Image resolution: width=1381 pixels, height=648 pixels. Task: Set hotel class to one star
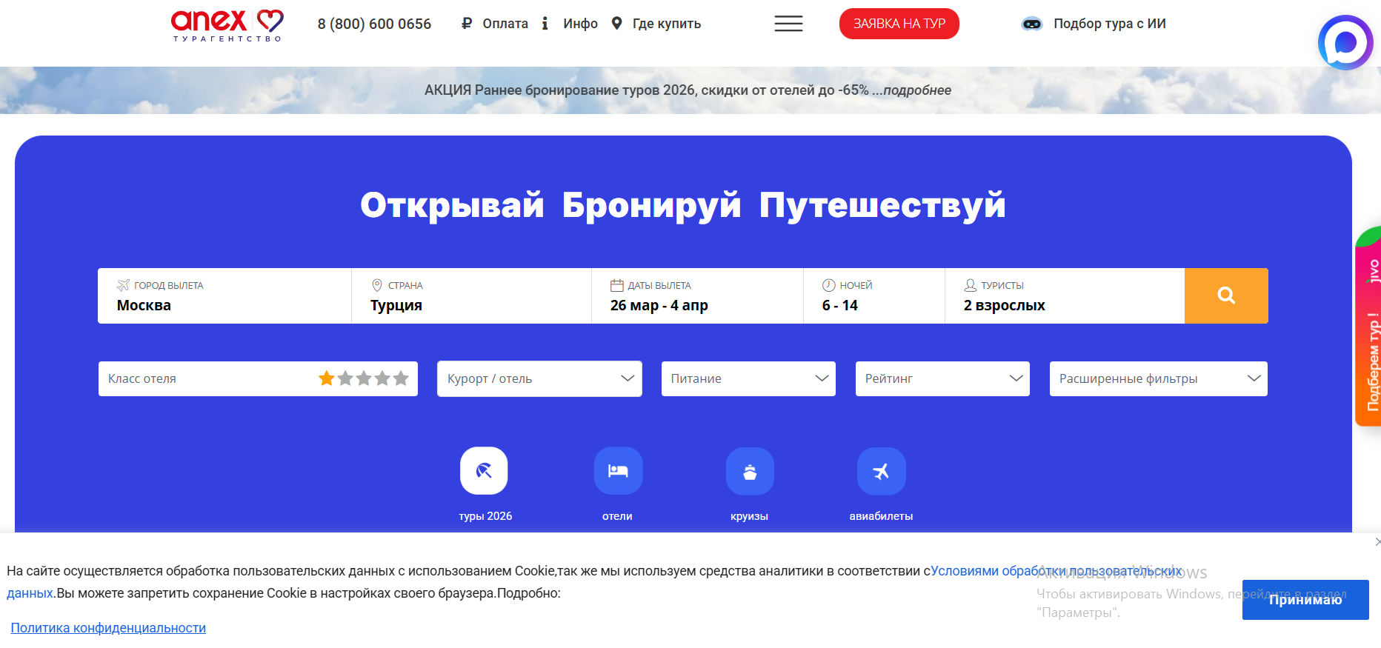click(327, 378)
